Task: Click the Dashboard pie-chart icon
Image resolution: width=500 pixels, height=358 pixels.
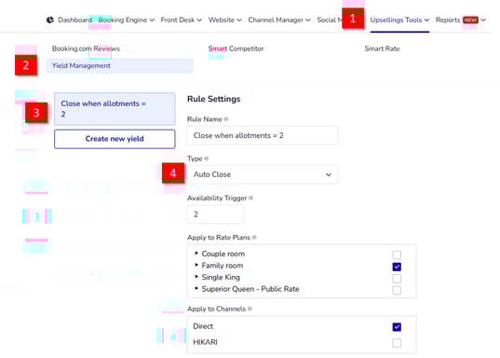Action: pos(50,21)
